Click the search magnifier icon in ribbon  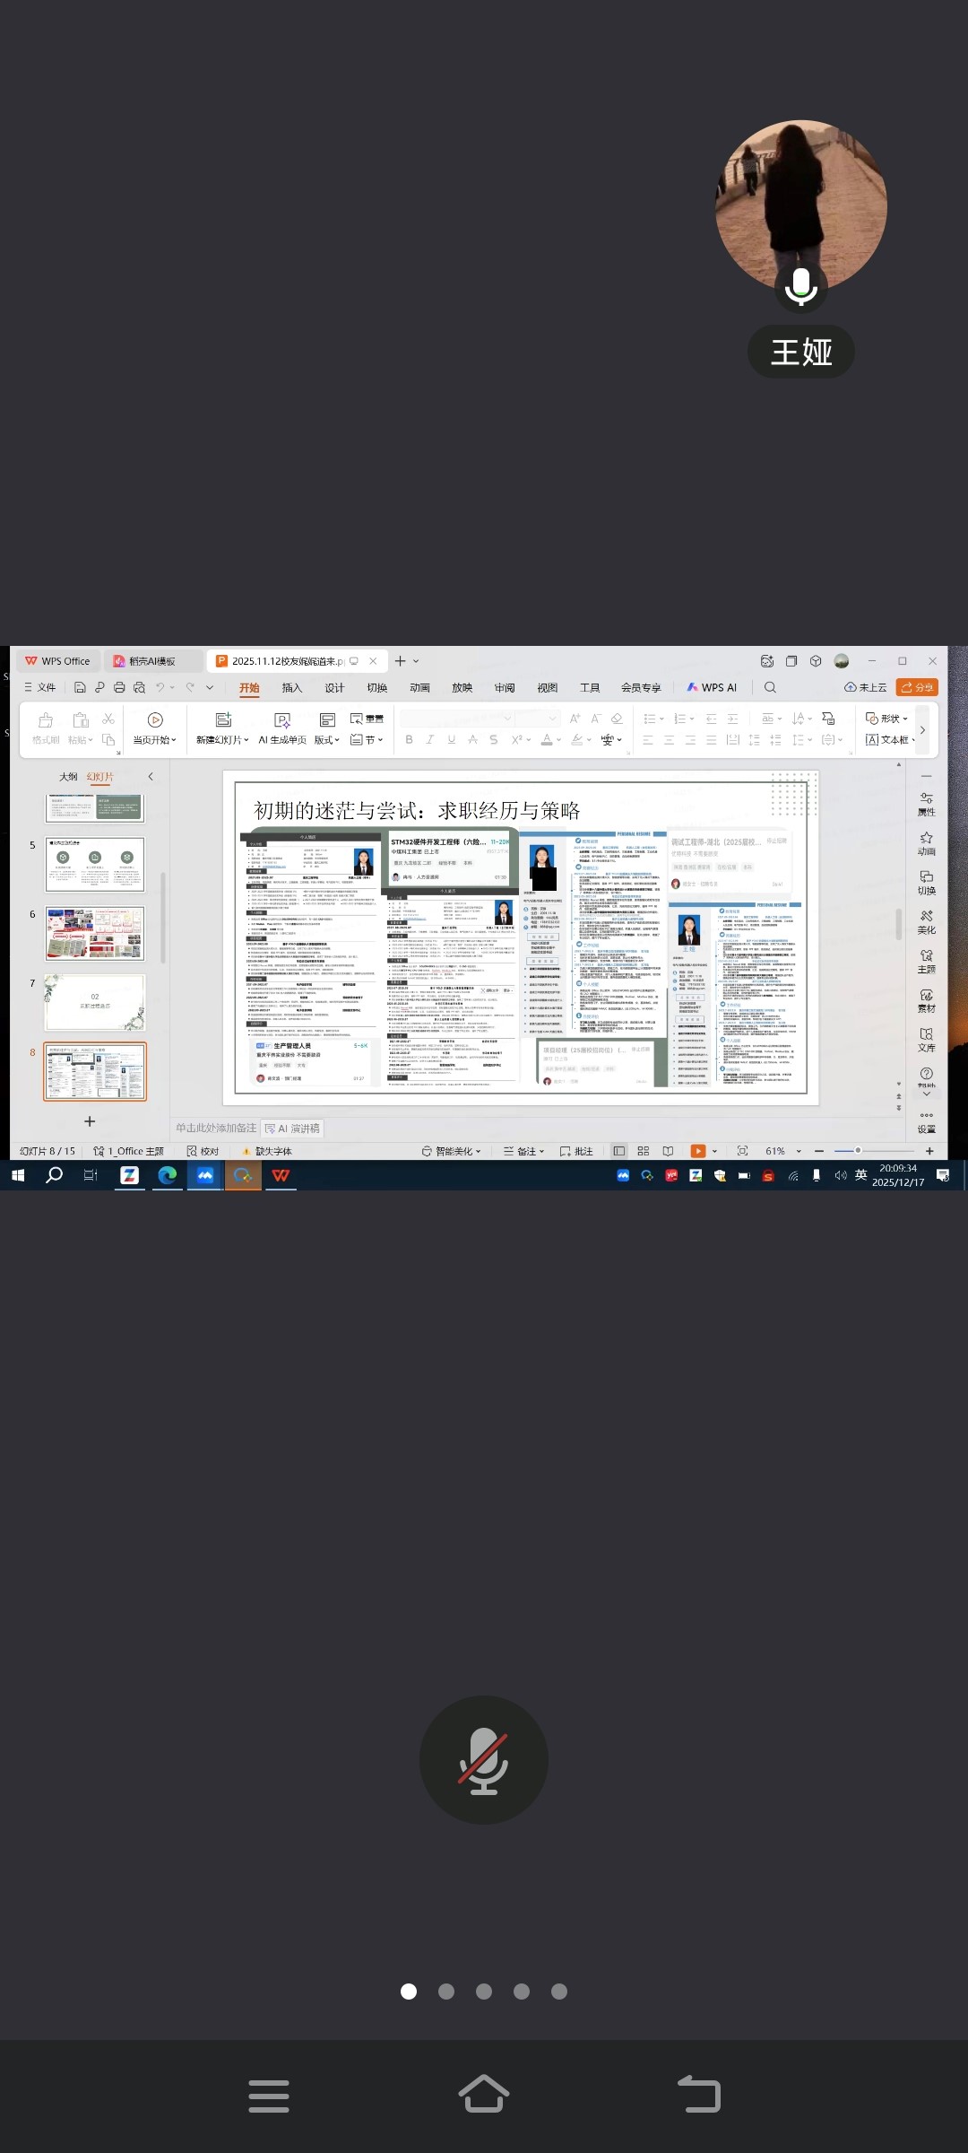click(x=770, y=687)
